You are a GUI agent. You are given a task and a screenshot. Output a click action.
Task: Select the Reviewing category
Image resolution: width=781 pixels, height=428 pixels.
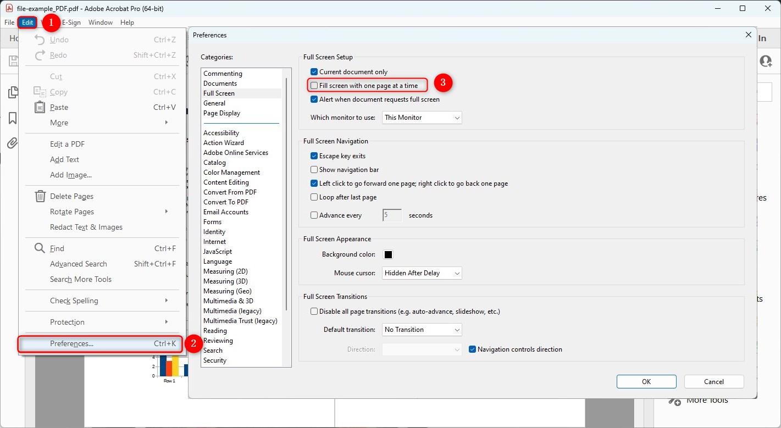point(218,340)
